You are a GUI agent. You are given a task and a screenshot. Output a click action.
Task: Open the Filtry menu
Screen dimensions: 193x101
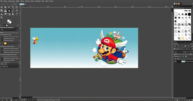tap(43, 1)
